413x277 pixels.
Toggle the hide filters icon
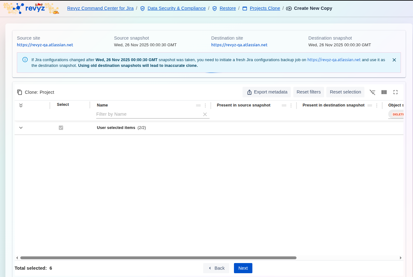tap(373, 92)
